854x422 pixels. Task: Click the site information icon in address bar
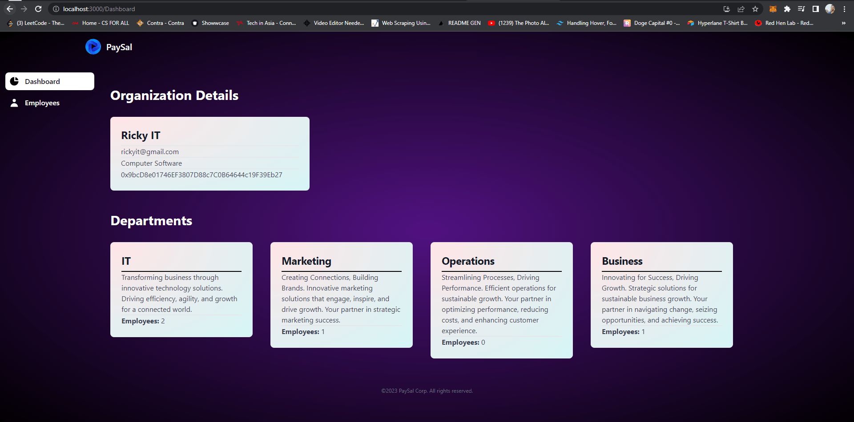[56, 9]
